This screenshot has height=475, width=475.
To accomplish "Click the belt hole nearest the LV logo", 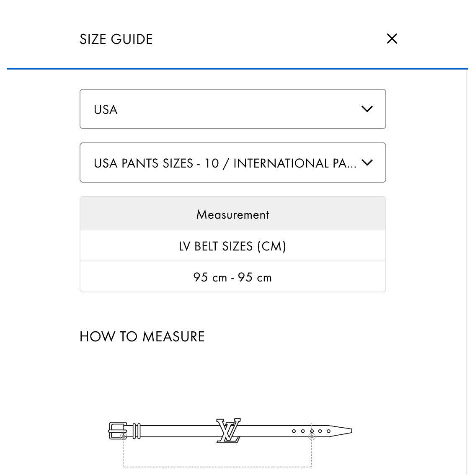I will pos(294,431).
